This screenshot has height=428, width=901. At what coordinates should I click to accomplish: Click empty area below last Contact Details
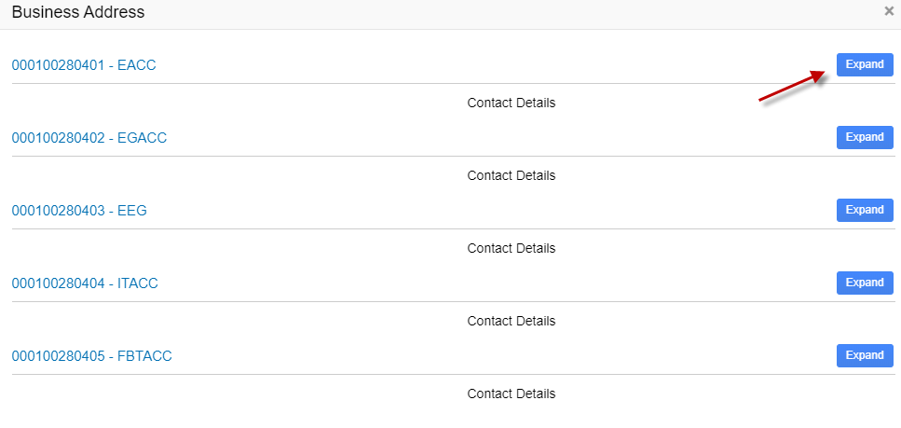pyautogui.click(x=450, y=416)
